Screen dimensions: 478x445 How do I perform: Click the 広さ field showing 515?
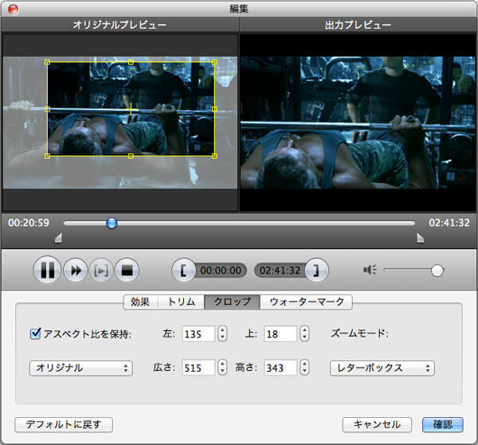click(198, 368)
